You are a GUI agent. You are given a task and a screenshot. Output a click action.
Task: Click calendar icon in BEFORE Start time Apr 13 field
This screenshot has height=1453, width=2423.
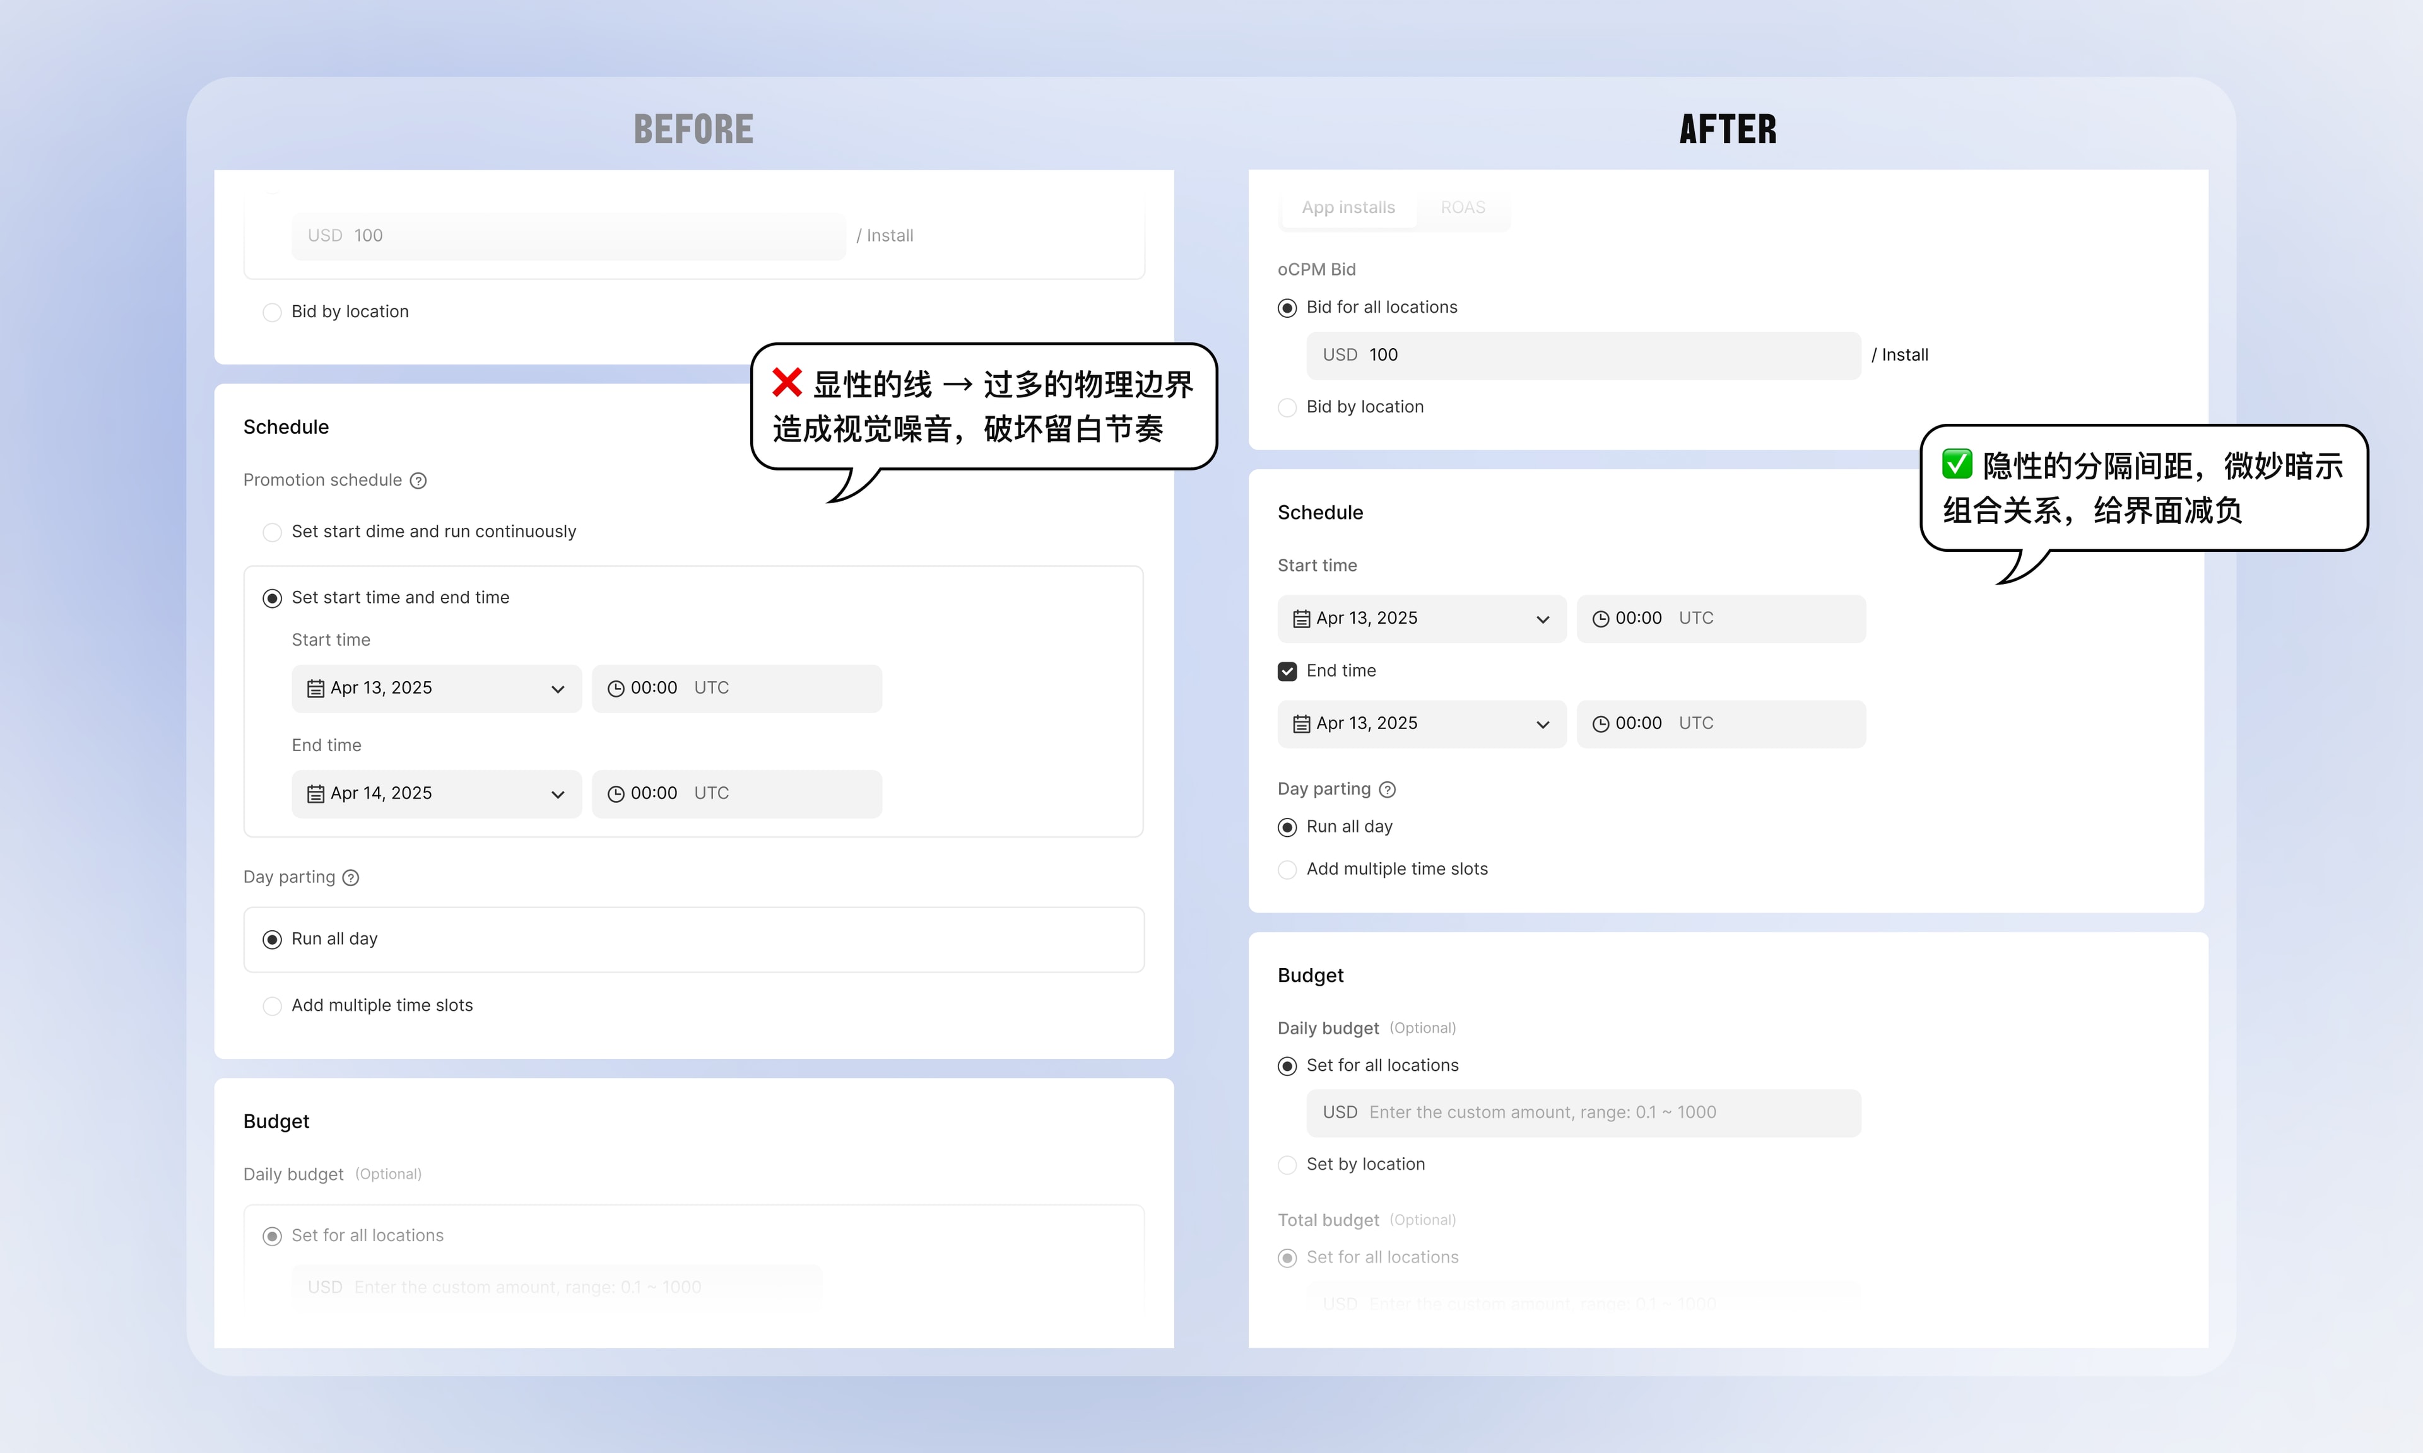(x=315, y=689)
